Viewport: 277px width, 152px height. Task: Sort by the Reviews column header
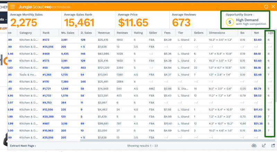[x=122, y=33]
